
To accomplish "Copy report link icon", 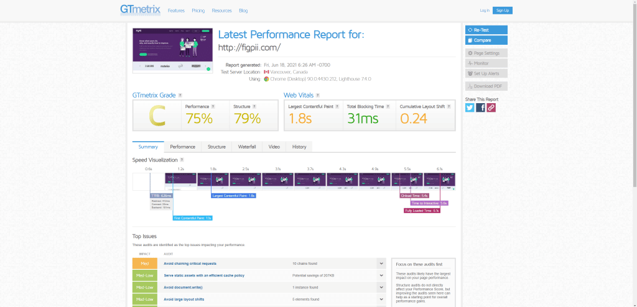I will tap(491, 108).
